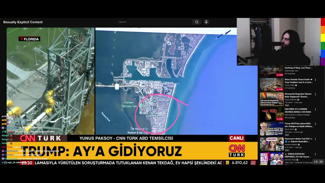Open the ELVEDA KANADA video thumbnail
The height and width of the screenshot is (183, 325).
pos(272,144)
